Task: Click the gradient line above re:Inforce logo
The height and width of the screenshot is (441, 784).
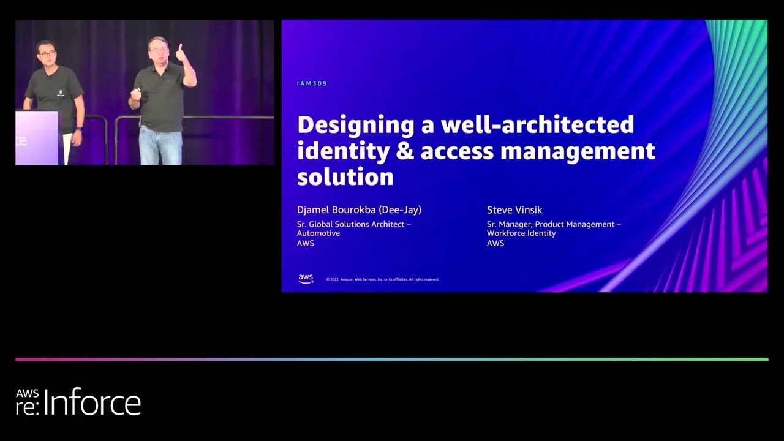Action: pyautogui.click(x=392, y=359)
